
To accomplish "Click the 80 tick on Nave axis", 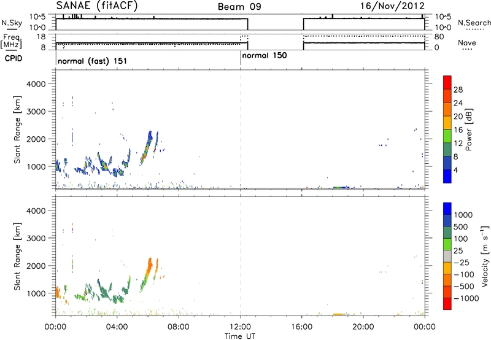I will 439,37.
